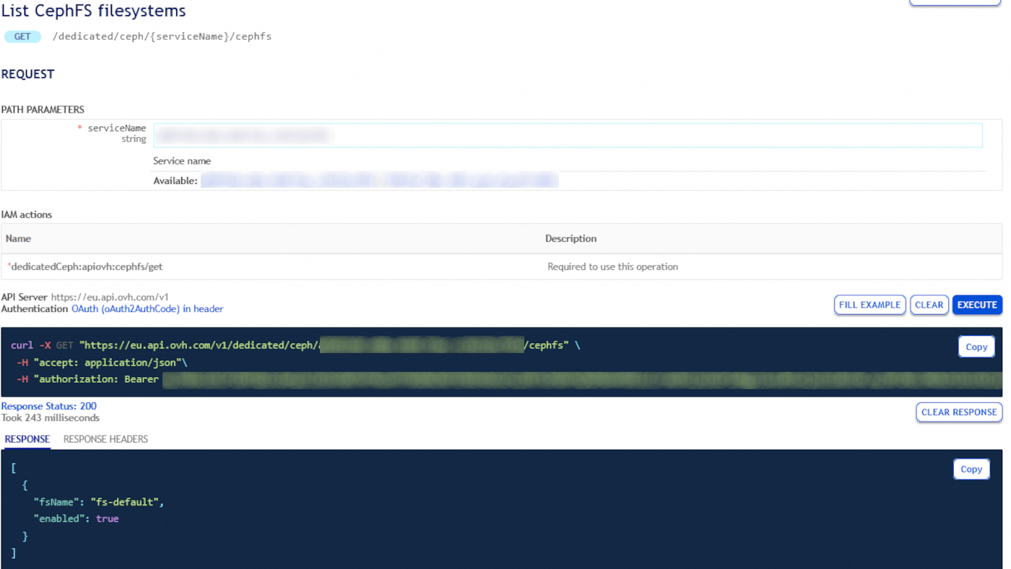Viewport: 1011px width, 569px height.
Task: Click the serviceName input field
Action: click(567, 135)
